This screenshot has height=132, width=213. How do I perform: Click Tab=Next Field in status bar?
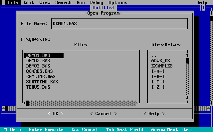coord(124,129)
